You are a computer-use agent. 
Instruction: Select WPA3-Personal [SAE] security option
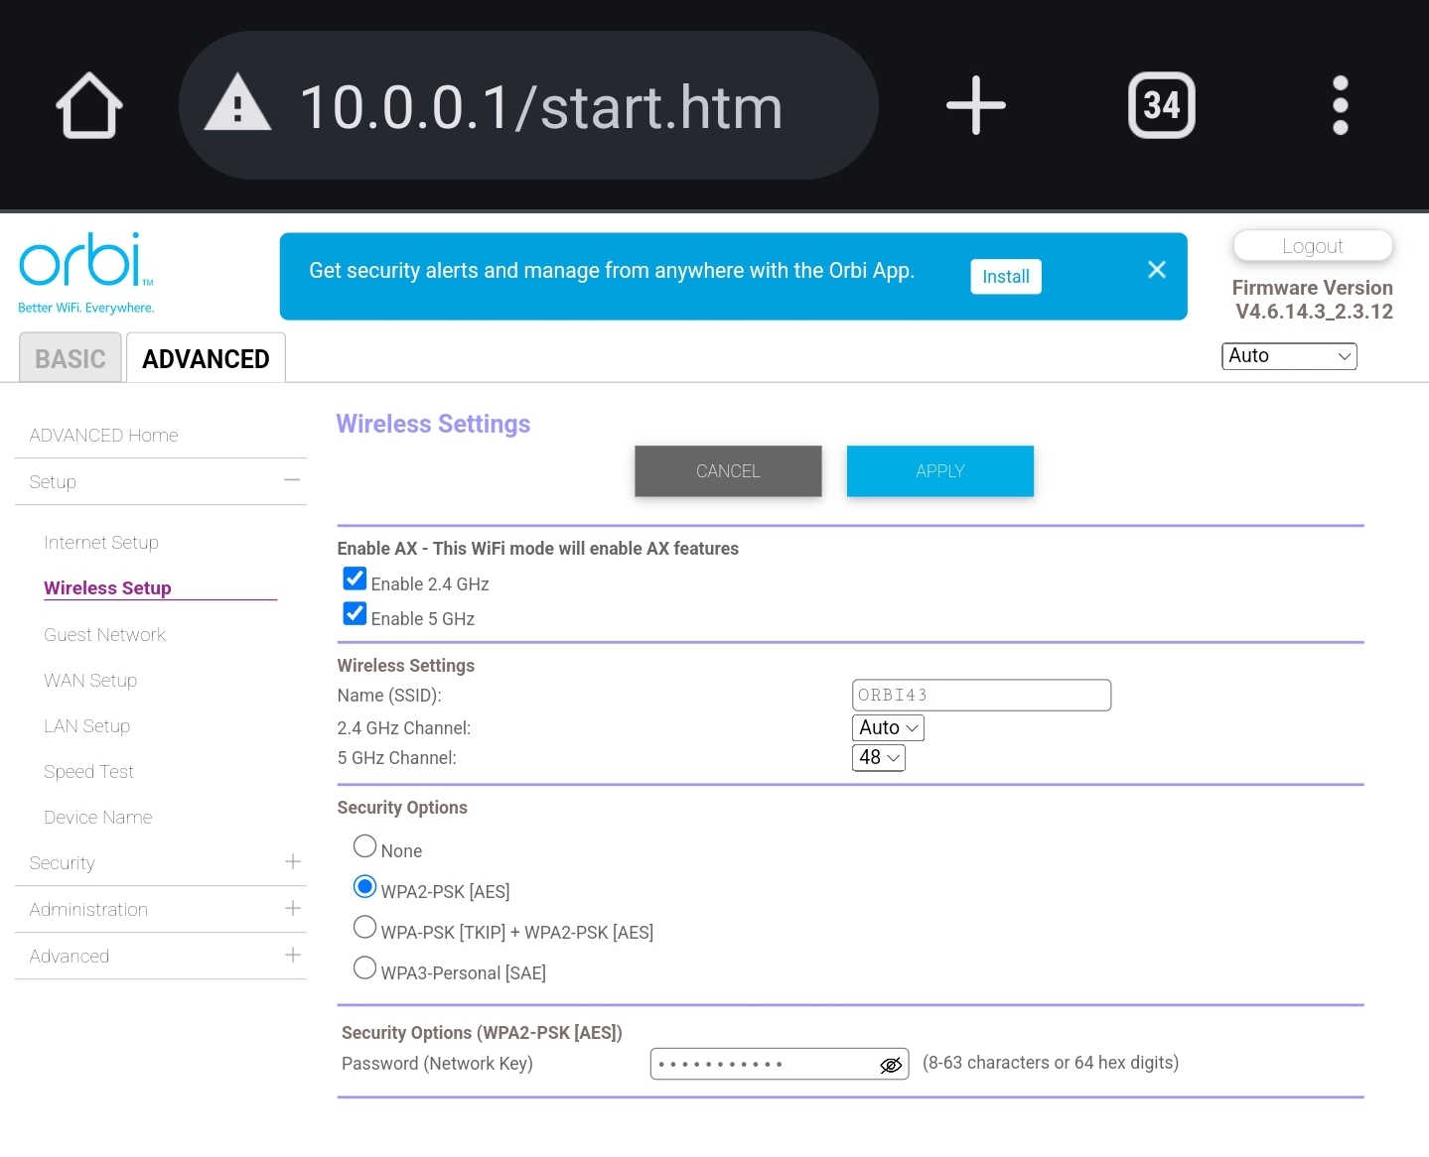tap(365, 968)
